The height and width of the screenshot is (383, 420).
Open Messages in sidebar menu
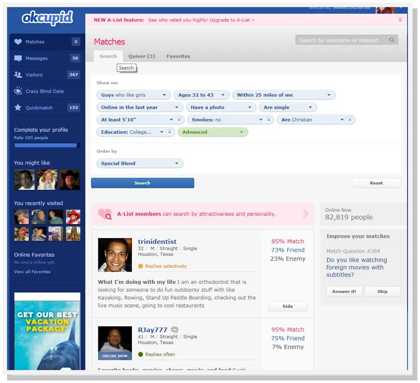pos(47,58)
